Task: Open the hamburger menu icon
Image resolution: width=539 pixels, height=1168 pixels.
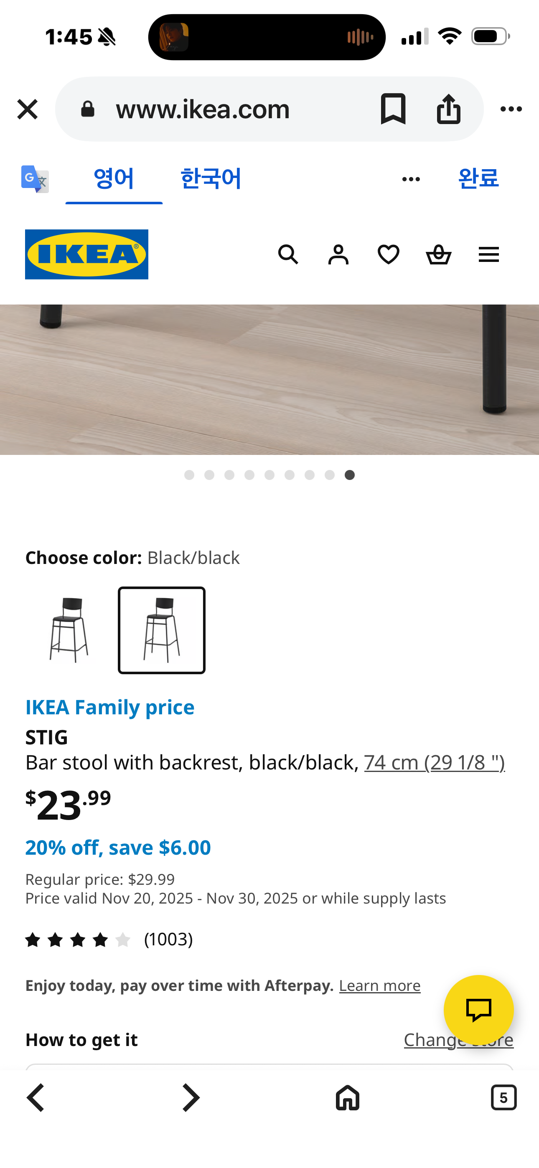Action: (488, 254)
